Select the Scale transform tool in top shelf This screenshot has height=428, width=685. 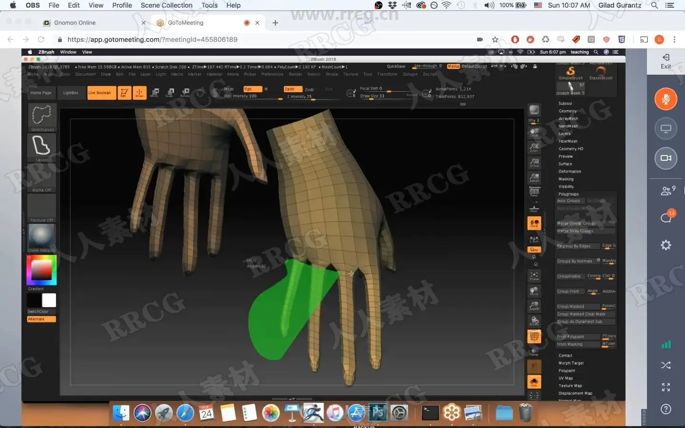[x=170, y=93]
